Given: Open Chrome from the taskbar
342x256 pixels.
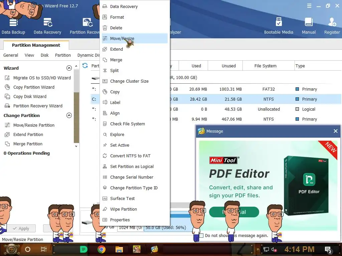Looking at the screenshot, I should click(102, 249).
